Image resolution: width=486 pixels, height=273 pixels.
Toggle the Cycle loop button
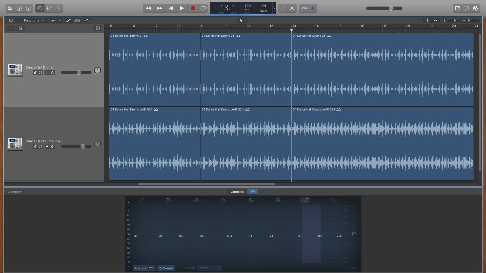(x=203, y=8)
